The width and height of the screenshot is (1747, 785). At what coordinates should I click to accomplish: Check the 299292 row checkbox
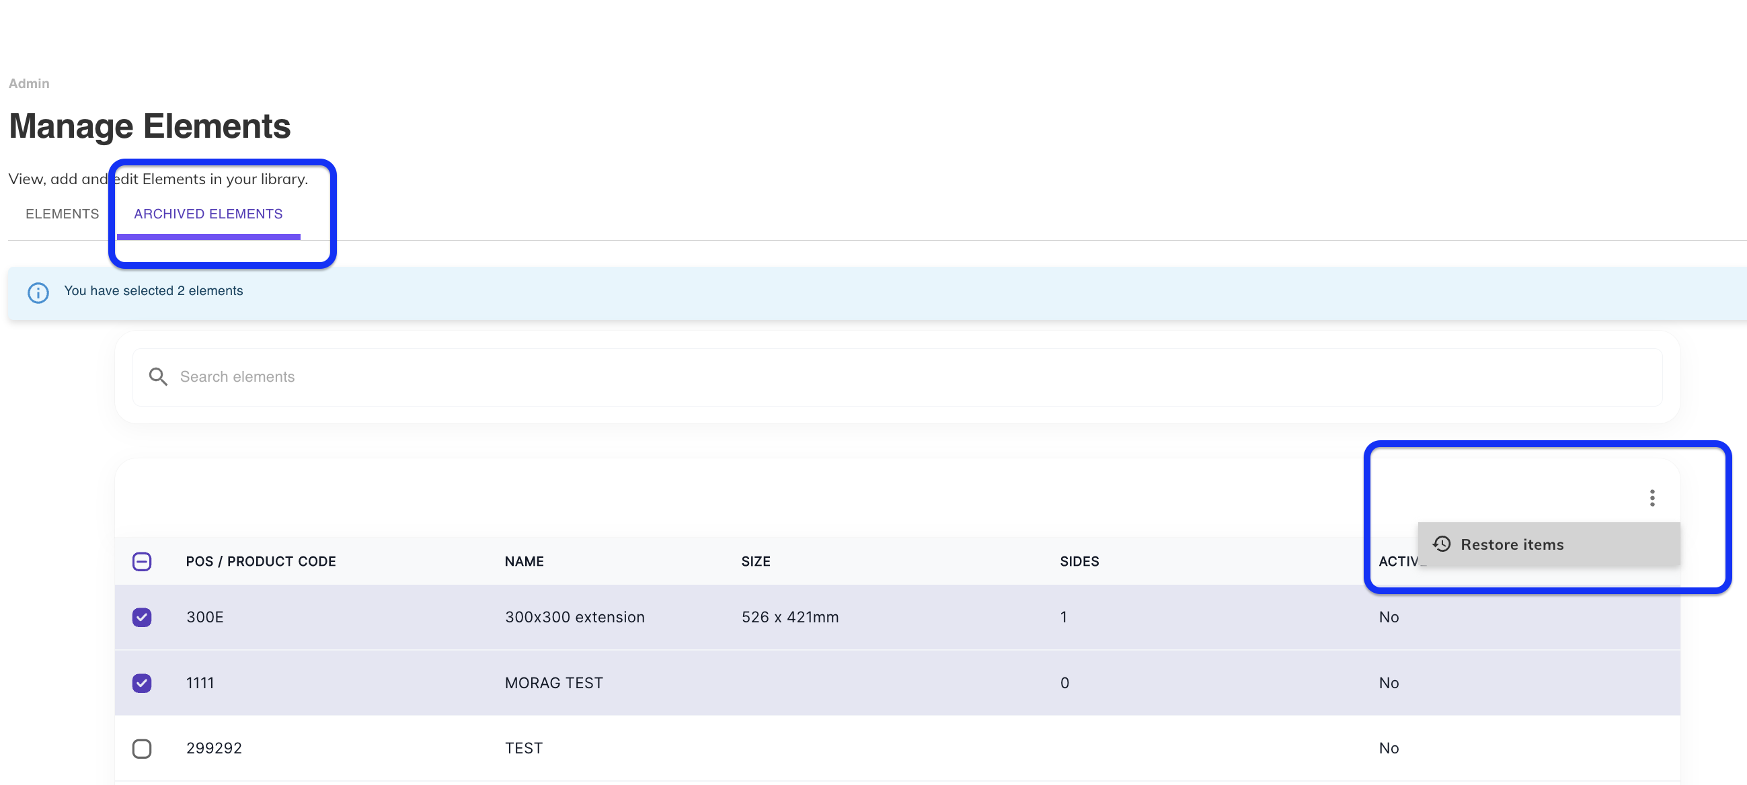pyautogui.click(x=142, y=749)
